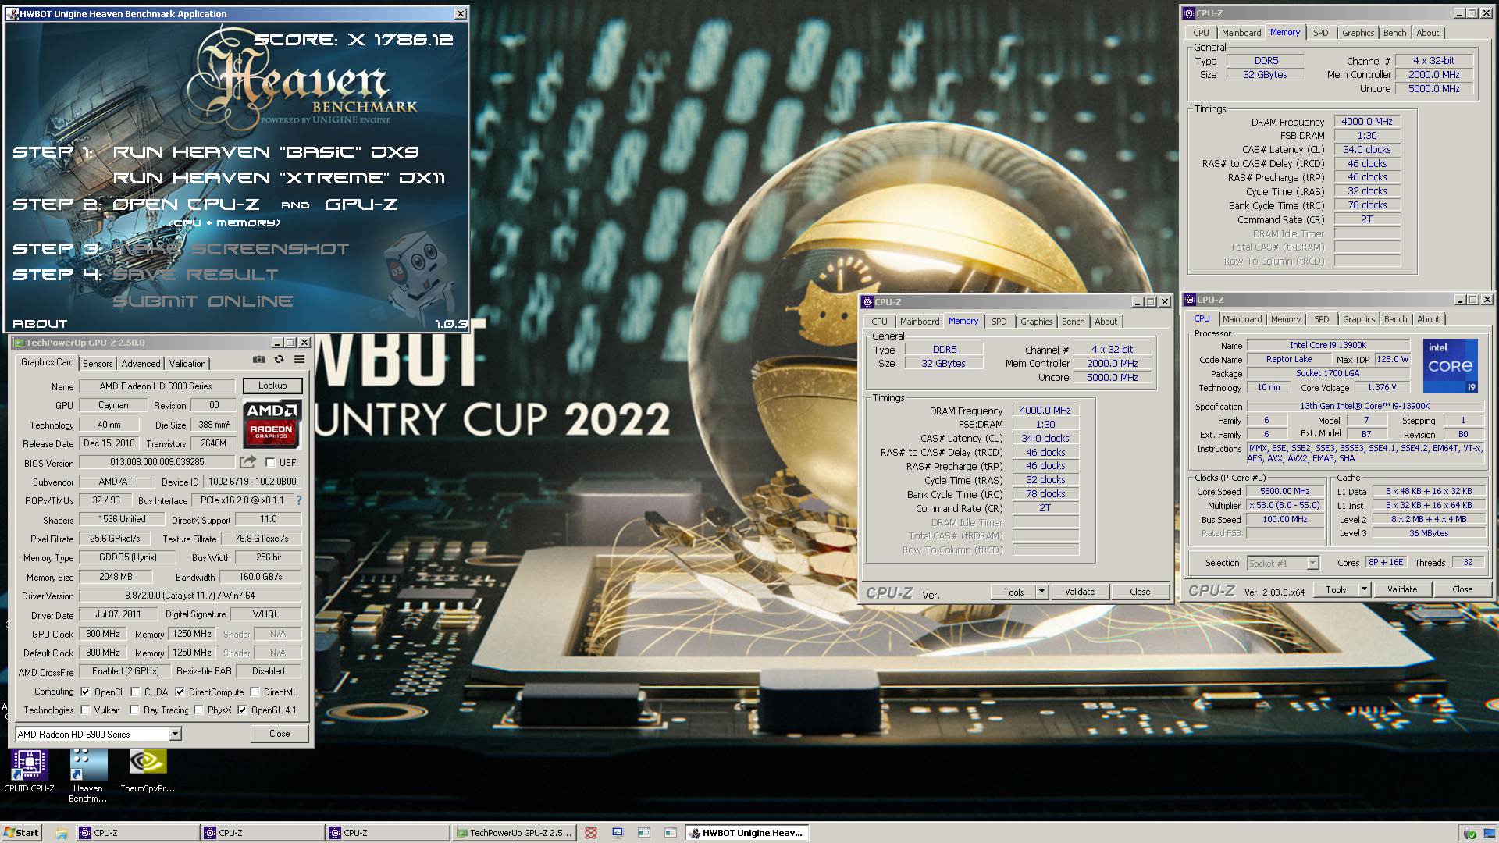This screenshot has height=843, width=1499.
Task: Click the Close button in GPU-Z
Action: click(280, 734)
